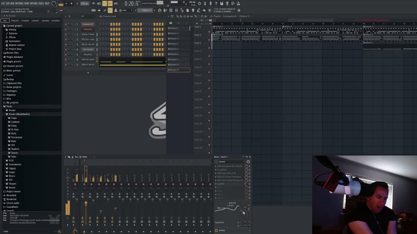Move the Insert 5 volume fader
This screenshot has width=417, height=234.
[x=115, y=208]
